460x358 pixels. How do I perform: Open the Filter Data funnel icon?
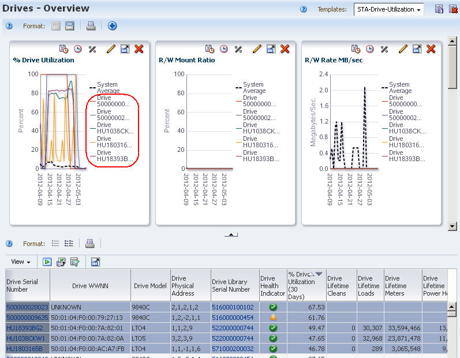(75, 262)
